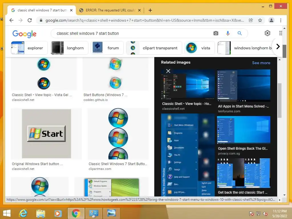The height and width of the screenshot is (219, 292).
Task: Open Chrome profile avatar
Action: (x=271, y=20)
